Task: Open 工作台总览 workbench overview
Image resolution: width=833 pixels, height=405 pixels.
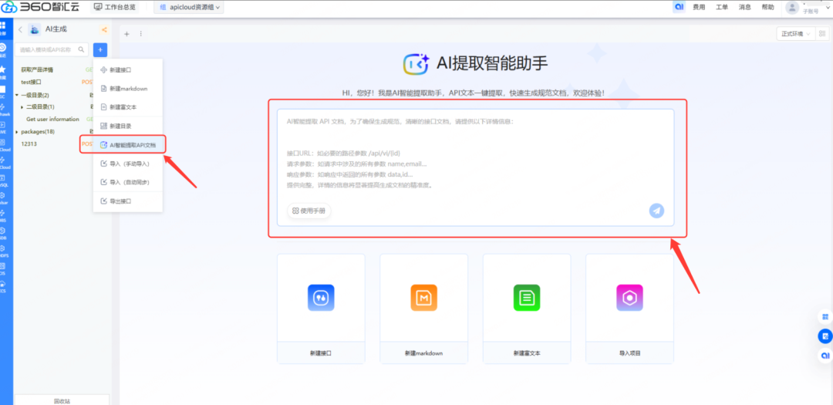Action: 114,8
